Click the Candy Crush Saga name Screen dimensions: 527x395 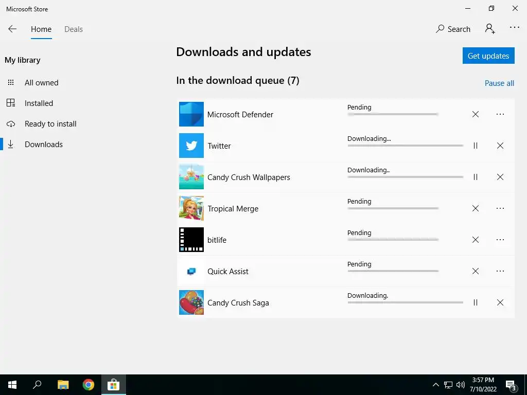238,302
